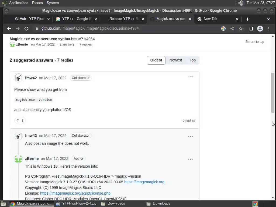Image resolution: width=276 pixels, height=207 pixels.
Task: Click Return to top link
Action: tap(255, 42)
